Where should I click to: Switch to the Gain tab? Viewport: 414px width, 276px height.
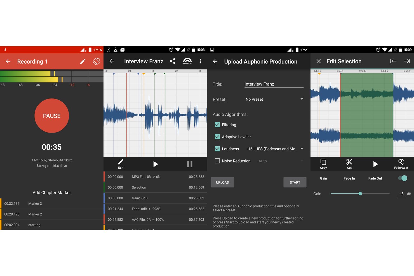pos(323,178)
